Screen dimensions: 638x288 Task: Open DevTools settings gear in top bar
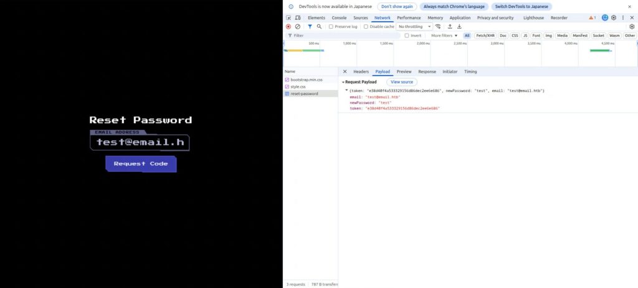tap(614, 18)
